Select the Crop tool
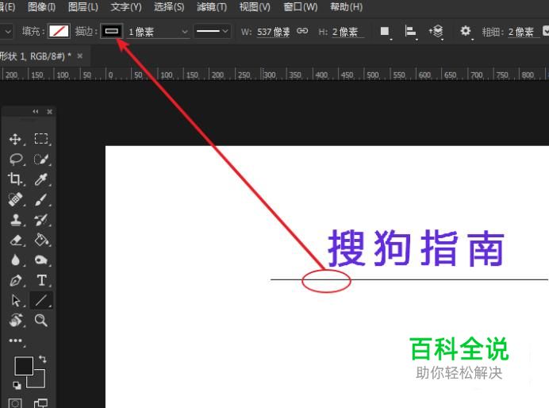549x408 pixels. (15, 179)
